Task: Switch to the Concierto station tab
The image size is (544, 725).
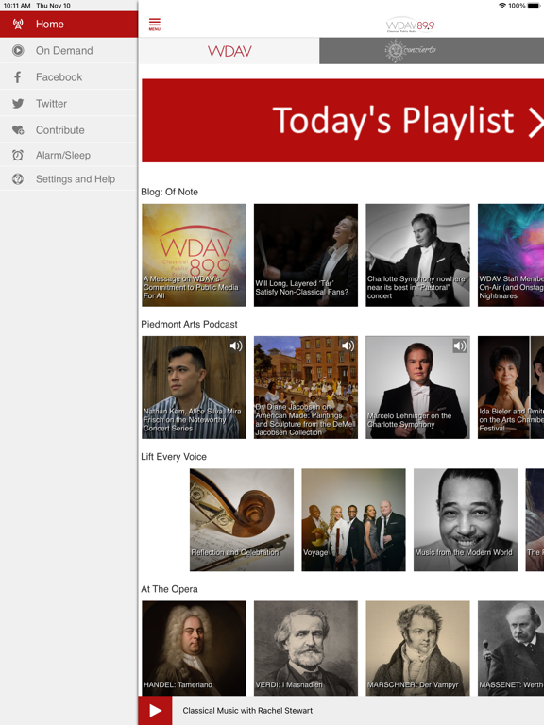Action: pyautogui.click(x=432, y=51)
